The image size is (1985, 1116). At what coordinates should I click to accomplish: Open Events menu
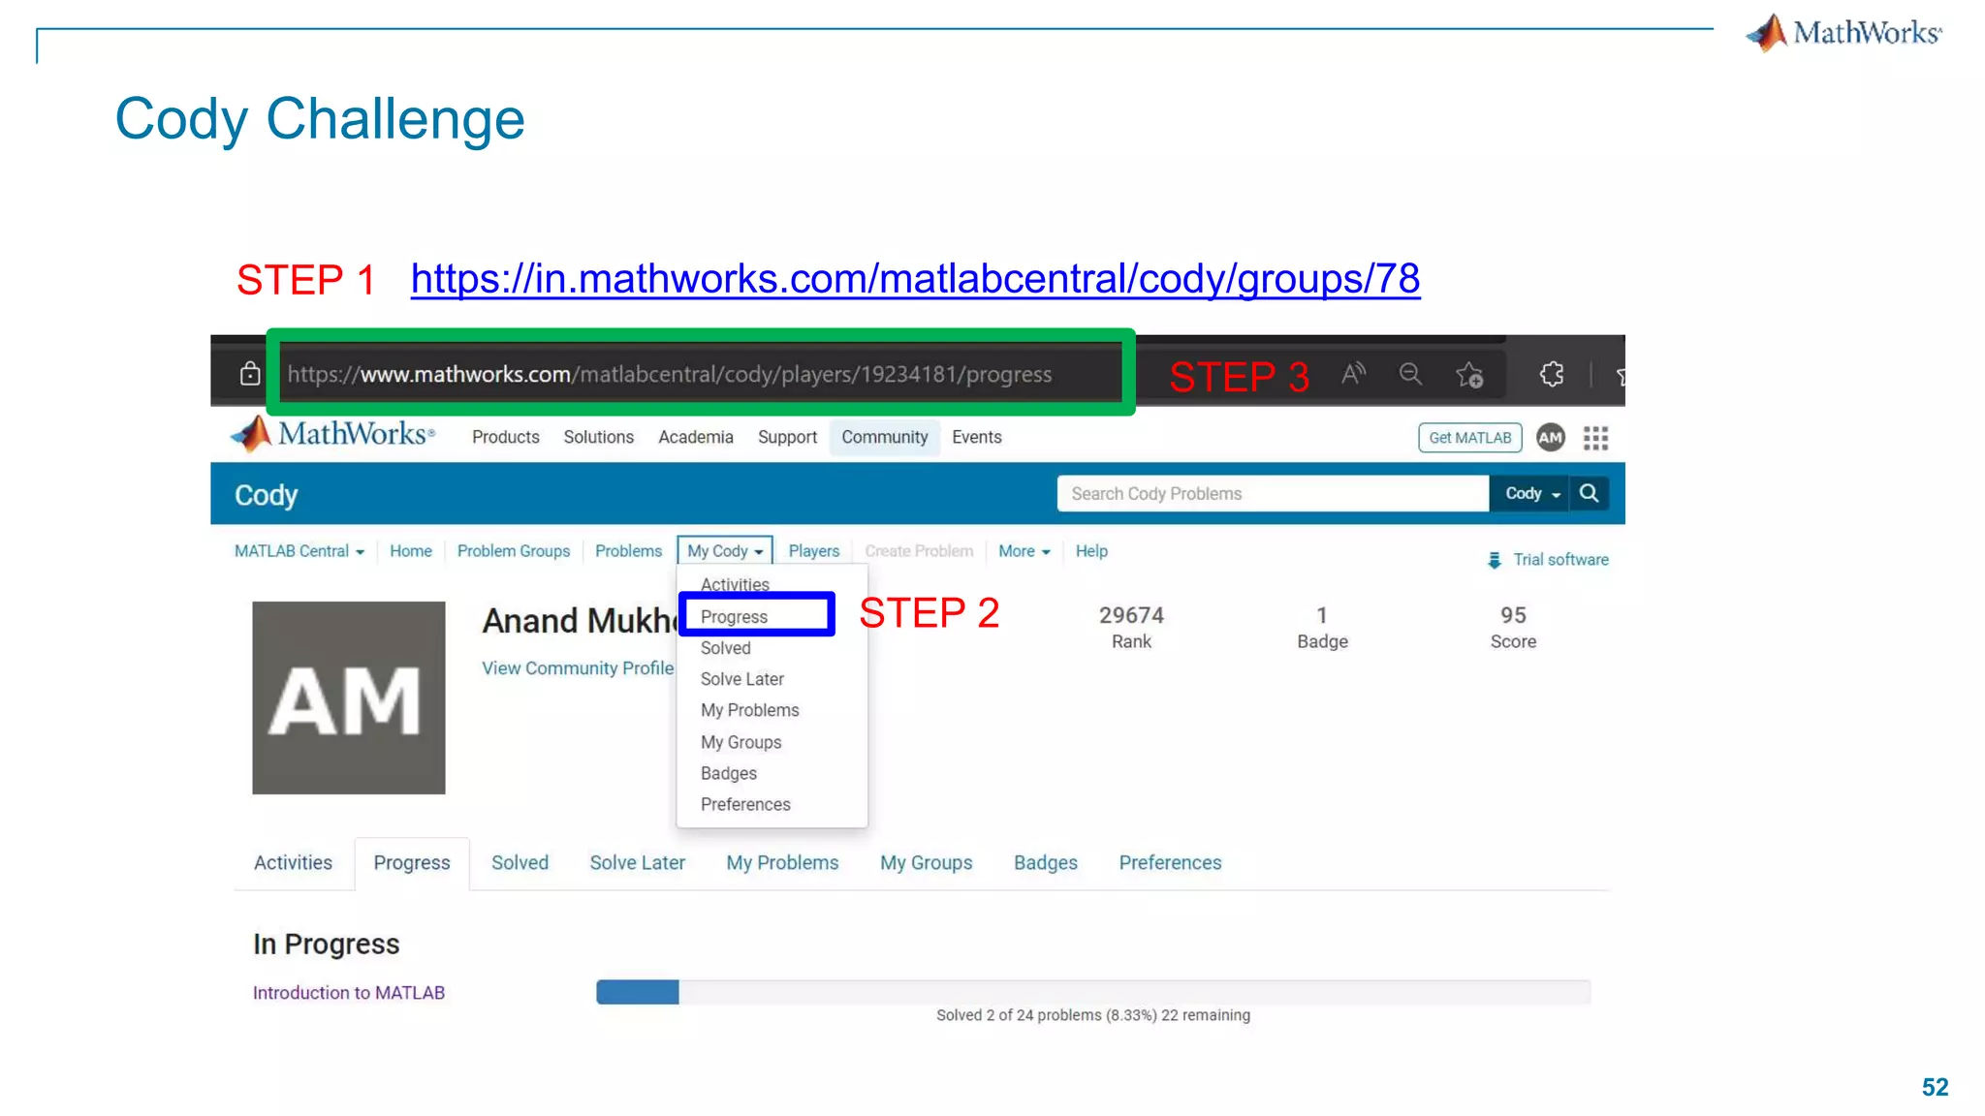click(x=977, y=437)
